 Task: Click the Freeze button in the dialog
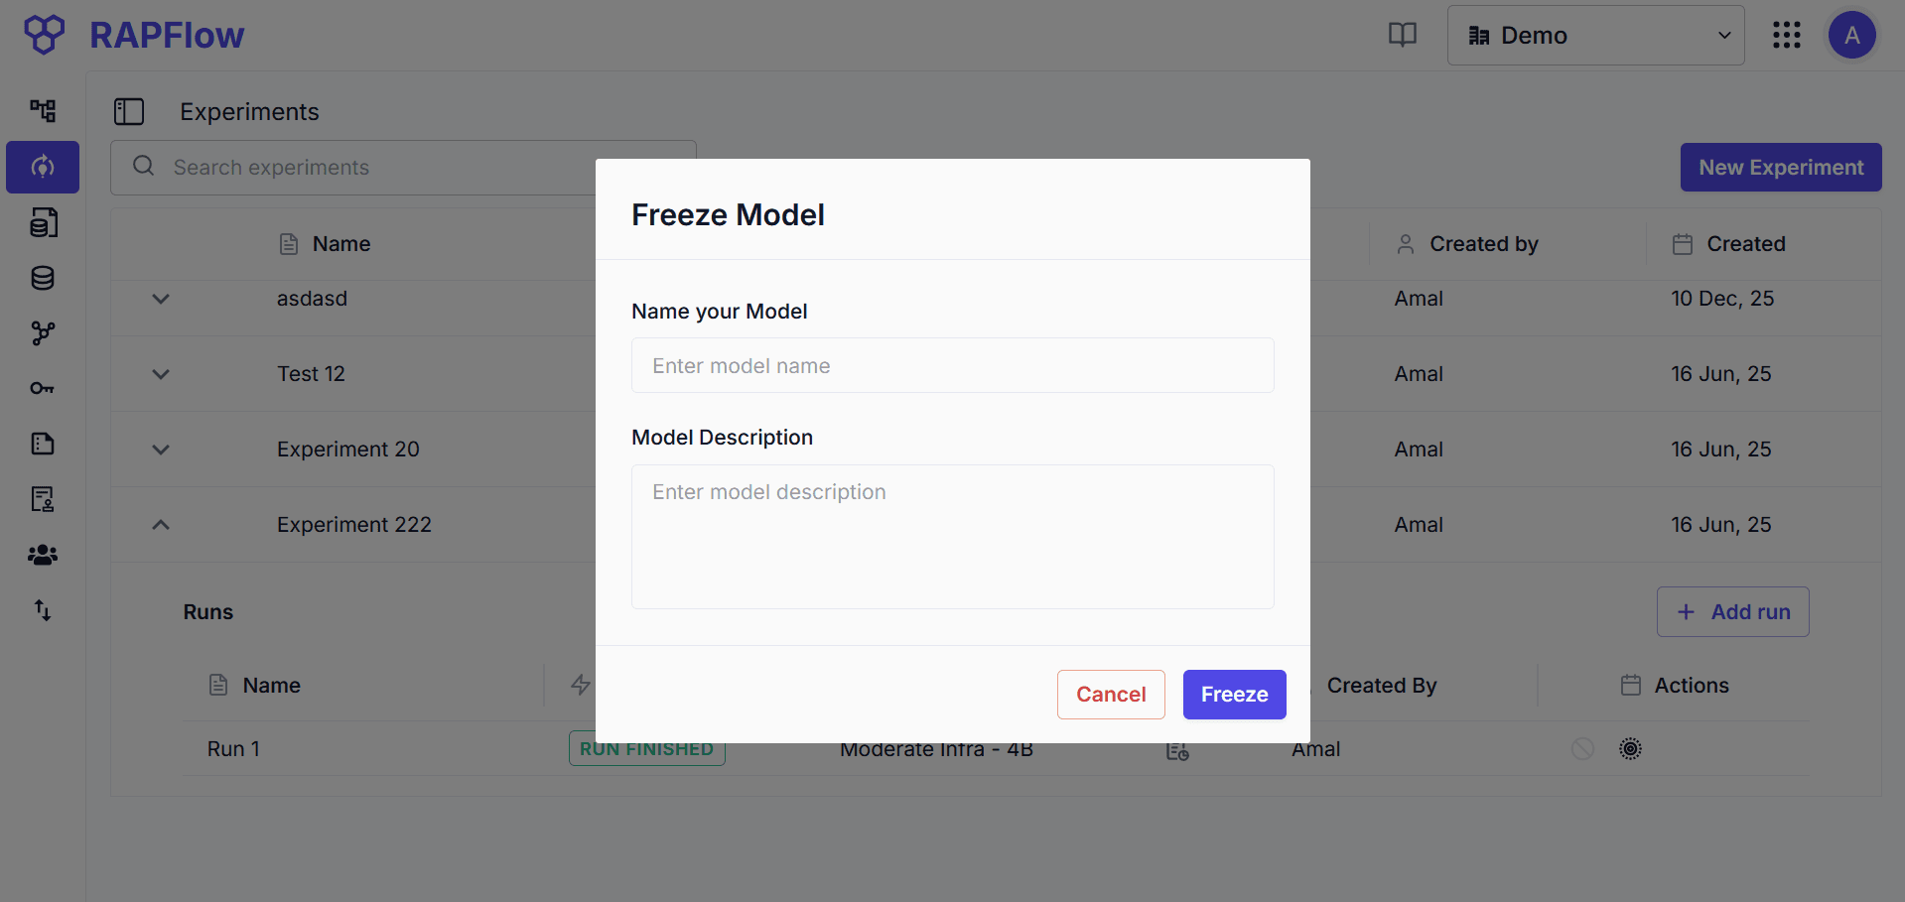[x=1233, y=694]
